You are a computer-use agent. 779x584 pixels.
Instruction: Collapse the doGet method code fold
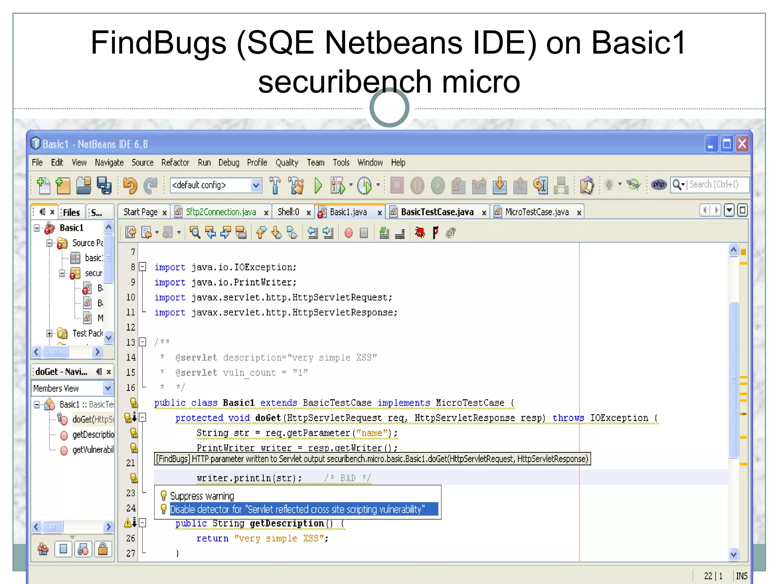(x=143, y=418)
